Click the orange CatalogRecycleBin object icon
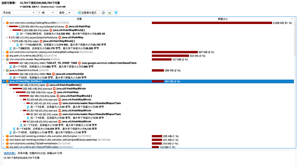Screen dimensions: 297x166 (7, 23)
